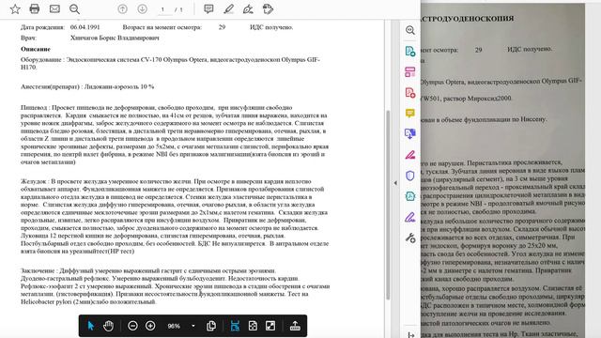This screenshot has width=601, height=338.
Task: Zoom out with minus button
Action: tap(132, 326)
